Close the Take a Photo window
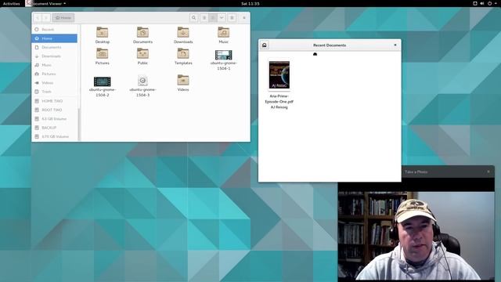501x282 pixels. 488,172
